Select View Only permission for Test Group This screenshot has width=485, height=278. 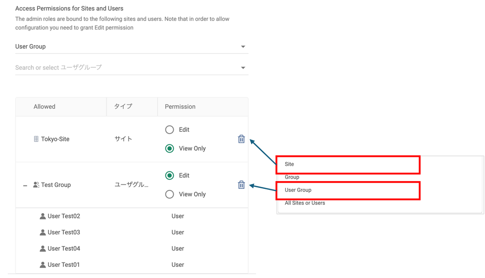(x=169, y=194)
